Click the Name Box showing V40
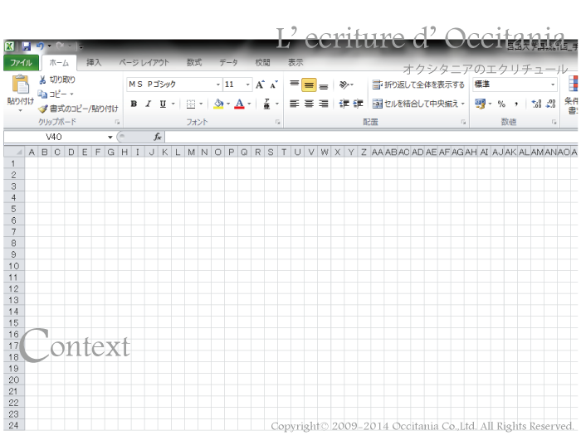Image resolution: width=581 pixels, height=440 pixels. [56, 138]
